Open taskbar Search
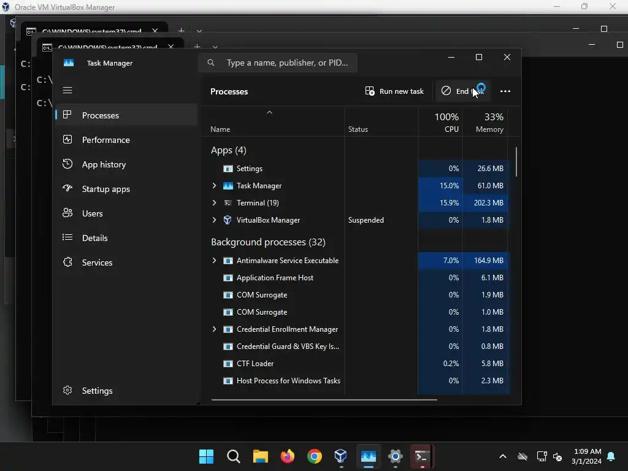Image resolution: width=628 pixels, height=471 pixels. [x=233, y=456]
